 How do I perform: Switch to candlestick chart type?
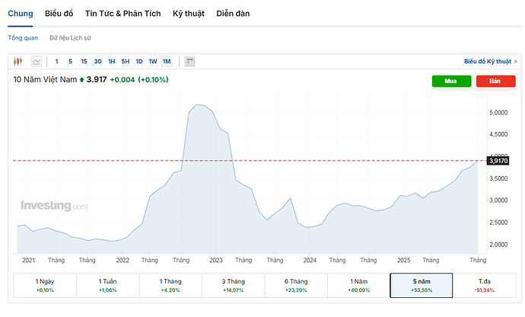(x=18, y=61)
